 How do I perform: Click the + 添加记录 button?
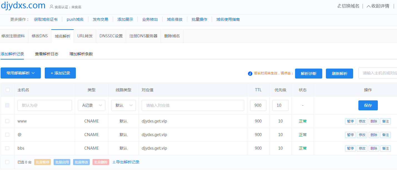coord(60,73)
